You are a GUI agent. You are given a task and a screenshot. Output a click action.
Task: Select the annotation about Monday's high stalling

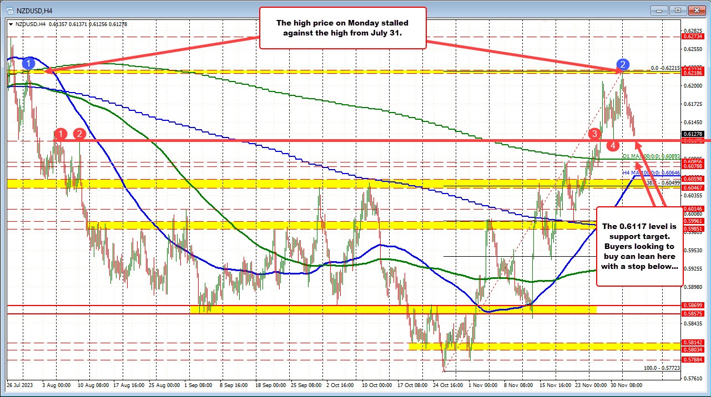click(x=342, y=28)
